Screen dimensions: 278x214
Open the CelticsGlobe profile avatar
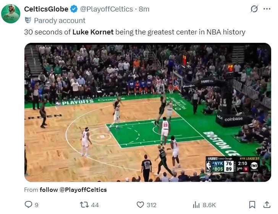[x=11, y=14]
